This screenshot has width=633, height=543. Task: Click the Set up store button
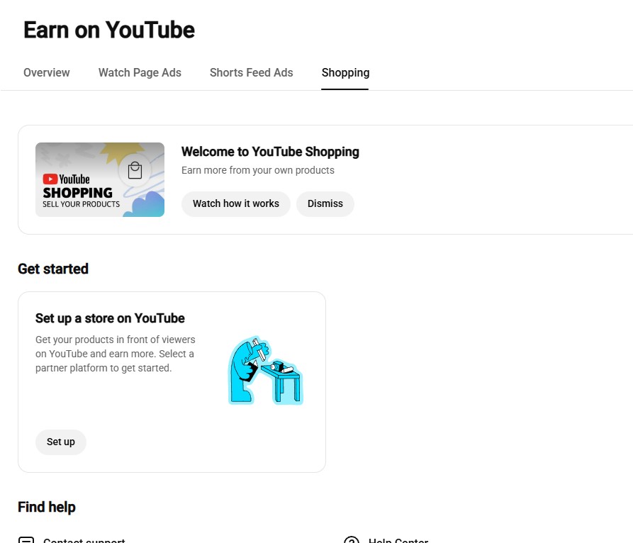click(60, 442)
